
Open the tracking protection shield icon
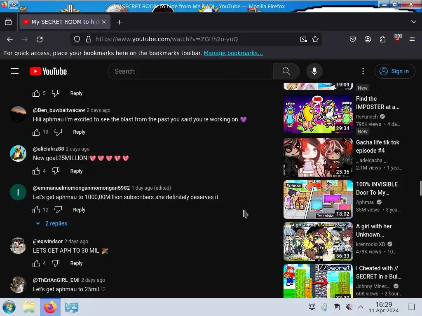point(77,39)
